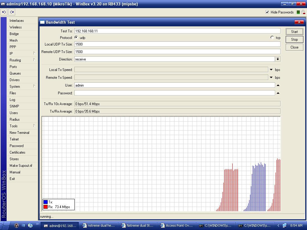Collapse the Password field with up arrow

(x=278, y=93)
